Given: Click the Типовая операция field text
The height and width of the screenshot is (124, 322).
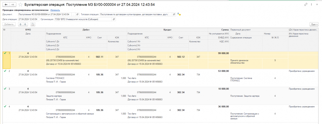Looking at the screenshot, I should tap(134, 14).
